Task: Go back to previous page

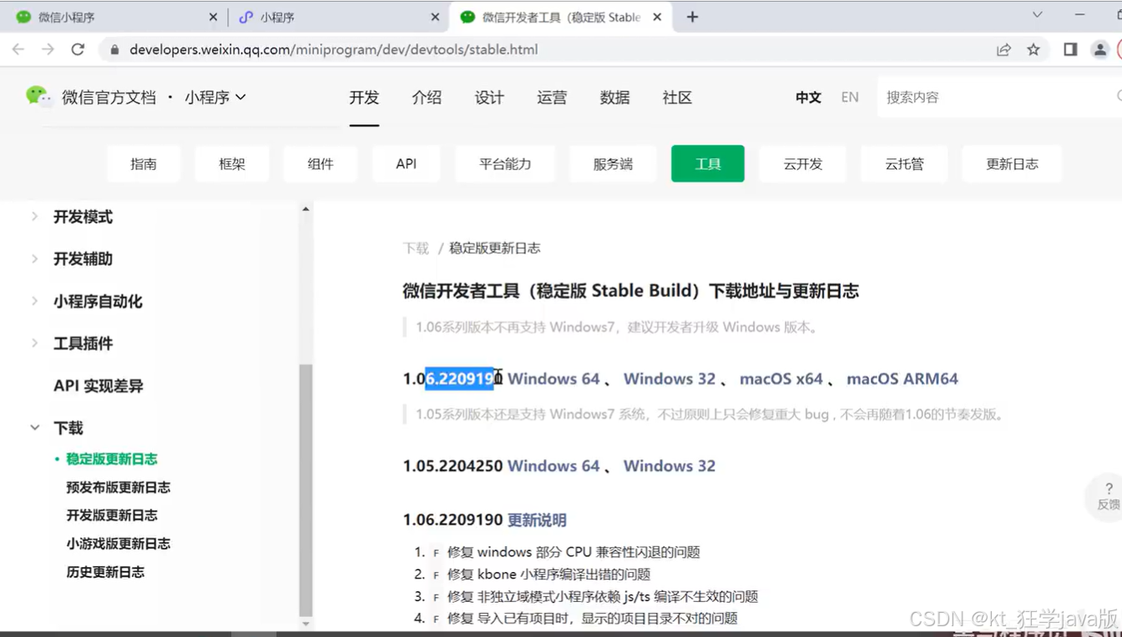Action: (18, 49)
